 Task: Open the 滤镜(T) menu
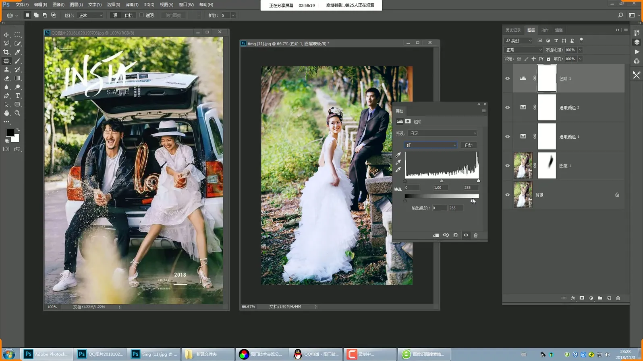132,4
